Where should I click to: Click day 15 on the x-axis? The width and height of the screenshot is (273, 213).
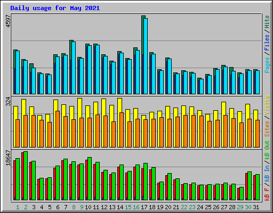click(x=128, y=207)
